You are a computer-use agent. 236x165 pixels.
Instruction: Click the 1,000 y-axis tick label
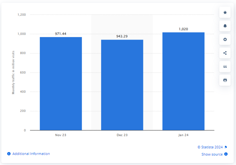point(22,34)
